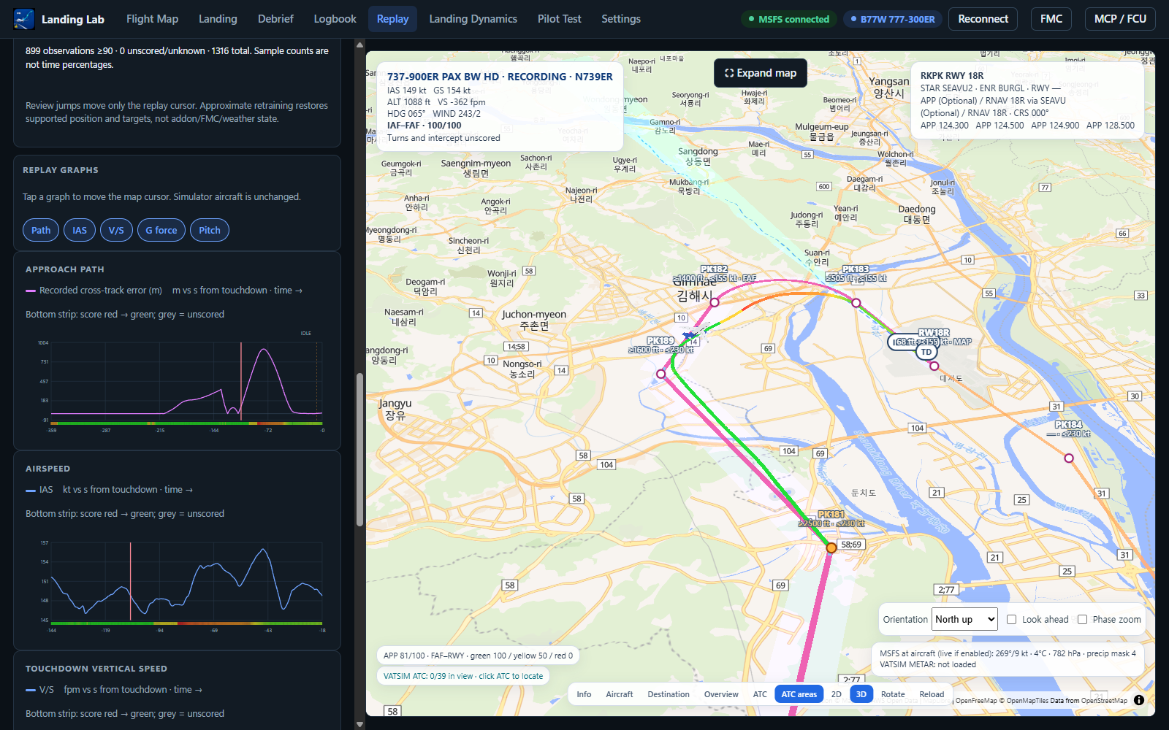Switch to the Logbook tab
The height and width of the screenshot is (730, 1169).
coord(335,19)
